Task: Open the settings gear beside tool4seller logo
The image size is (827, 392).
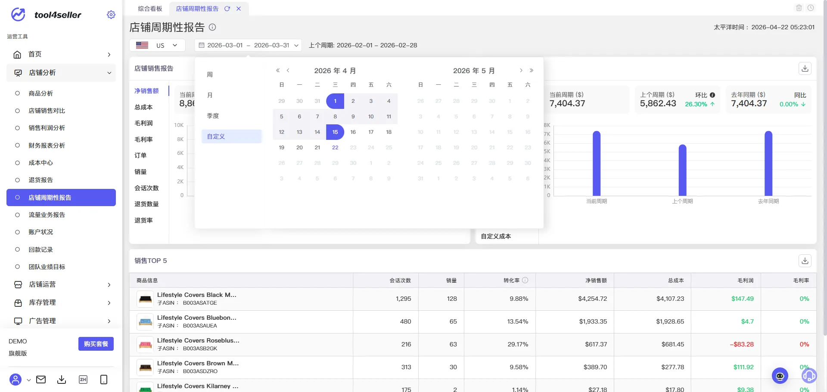Action: coord(111,15)
